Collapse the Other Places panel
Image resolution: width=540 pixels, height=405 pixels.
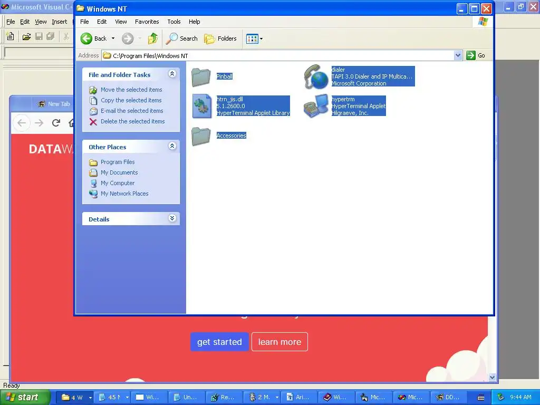pos(172,146)
